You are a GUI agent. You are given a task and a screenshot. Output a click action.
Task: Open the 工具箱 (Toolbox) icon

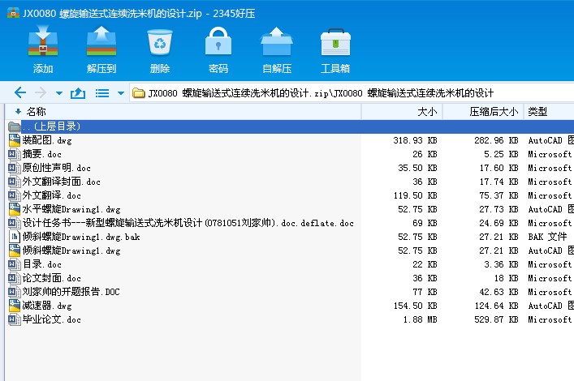pos(335,41)
